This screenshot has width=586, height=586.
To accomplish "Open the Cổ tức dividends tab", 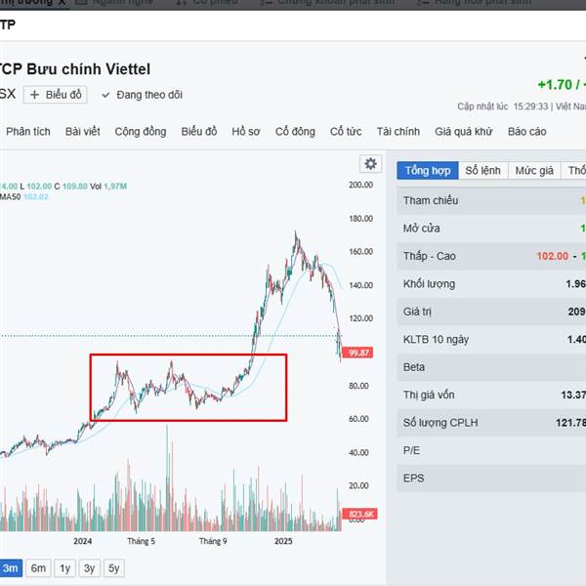I will [346, 131].
